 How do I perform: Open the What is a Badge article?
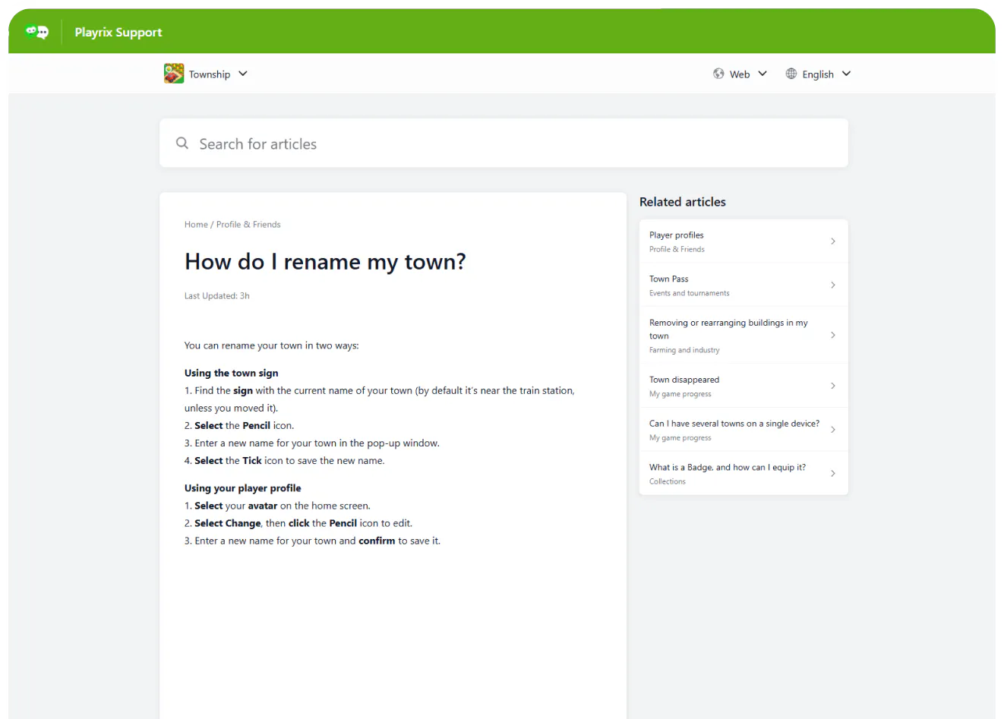(727, 468)
